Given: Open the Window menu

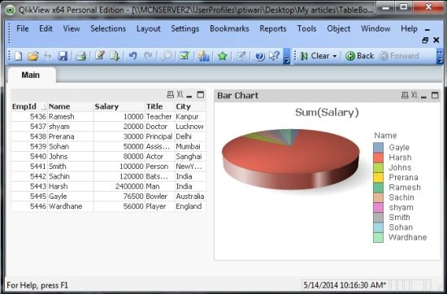Looking at the screenshot, I should (375, 28).
